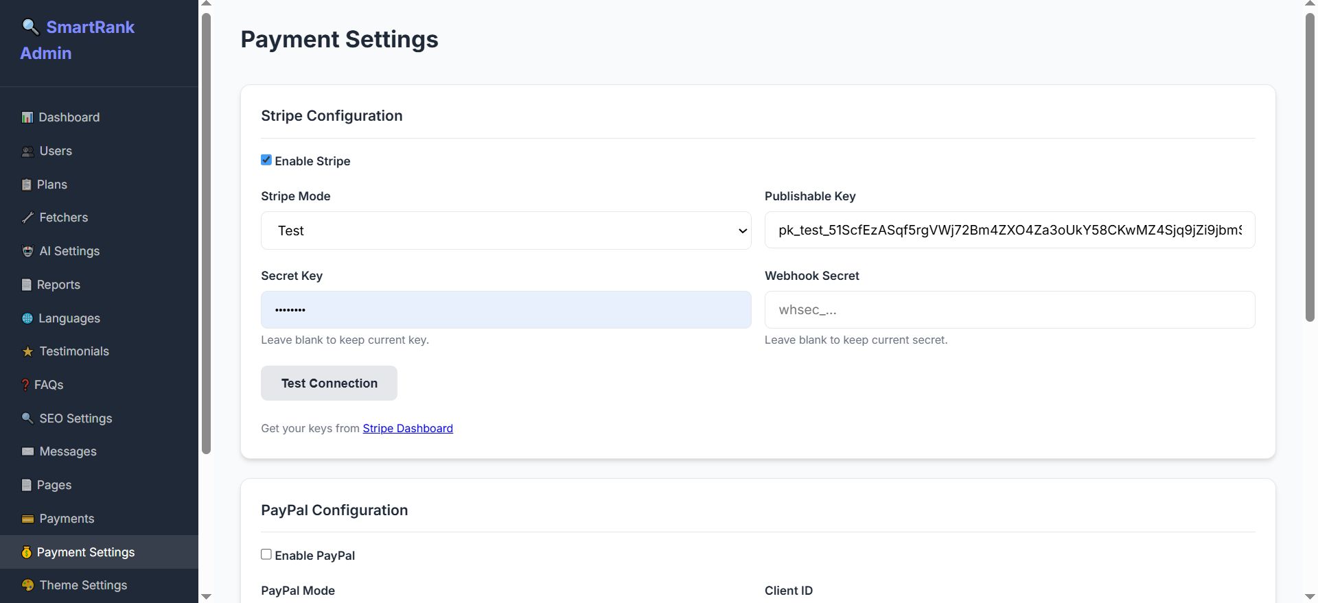Focus the Webhook Secret input field

1010,310
